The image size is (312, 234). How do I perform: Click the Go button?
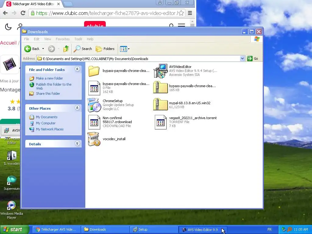253,58
